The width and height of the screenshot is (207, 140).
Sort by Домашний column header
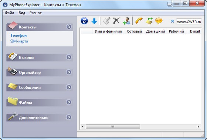pos(155,31)
